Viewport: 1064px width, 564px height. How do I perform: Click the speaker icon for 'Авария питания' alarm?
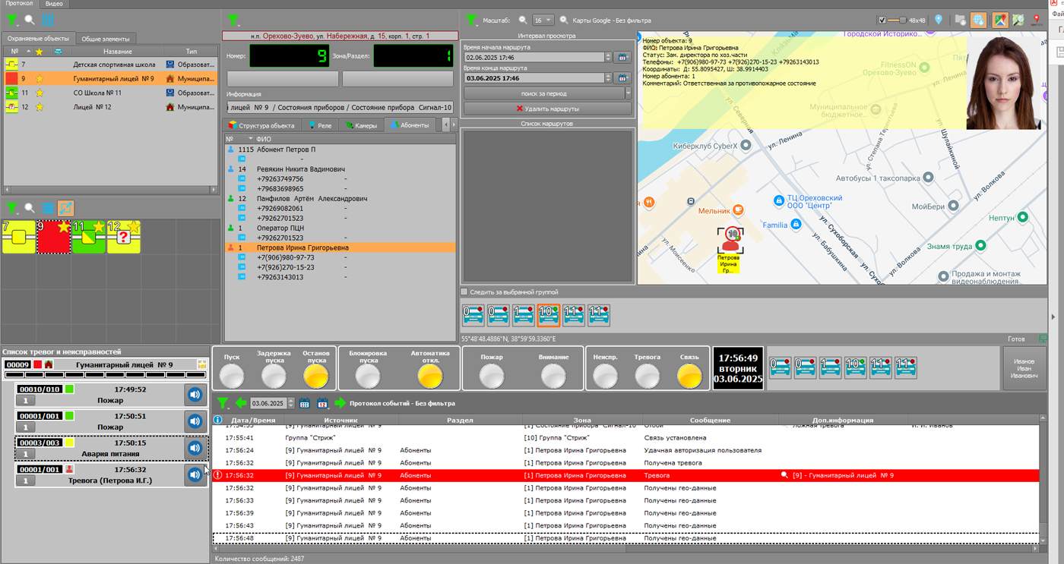(195, 448)
